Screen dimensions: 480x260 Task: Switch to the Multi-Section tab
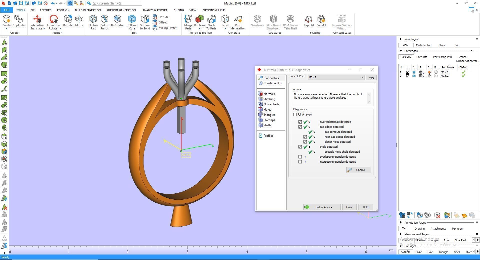(x=423, y=45)
